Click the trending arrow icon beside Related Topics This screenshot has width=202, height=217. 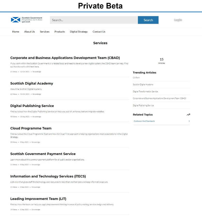tap(188, 115)
